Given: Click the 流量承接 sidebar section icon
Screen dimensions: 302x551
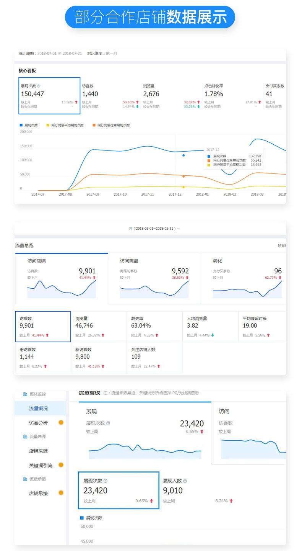Looking at the screenshot, I should tap(25, 479).
